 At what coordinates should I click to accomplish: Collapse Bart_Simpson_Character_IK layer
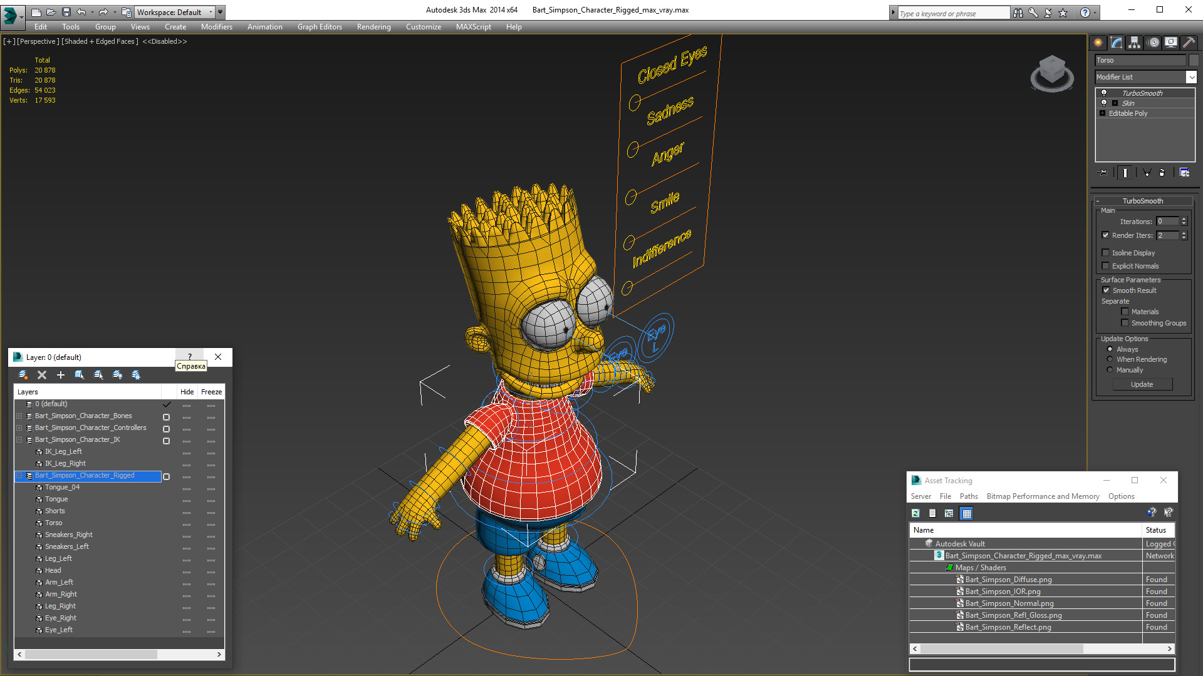19,439
